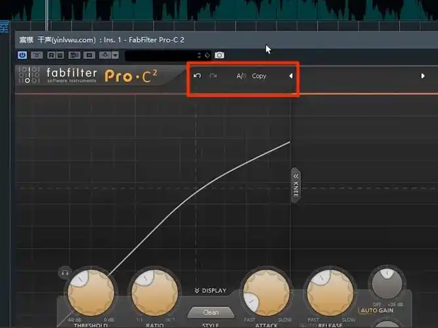The image size is (438, 328).
Task: Click the plugin window title bar text
Action: pos(101,40)
